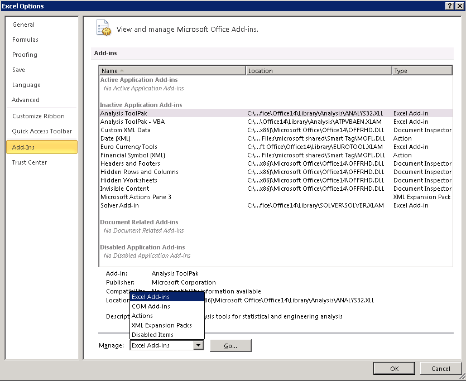The height and width of the screenshot is (381, 466).
Task: Open Quick Access Toolbar settings
Action: (42, 131)
